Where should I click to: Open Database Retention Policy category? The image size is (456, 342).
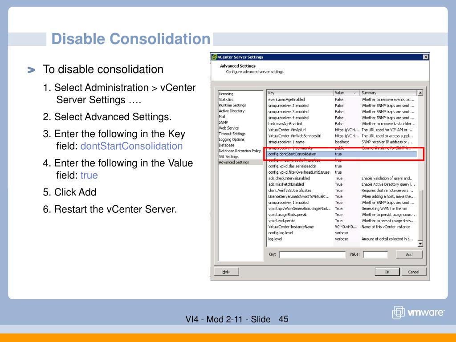pyautogui.click(x=240, y=151)
